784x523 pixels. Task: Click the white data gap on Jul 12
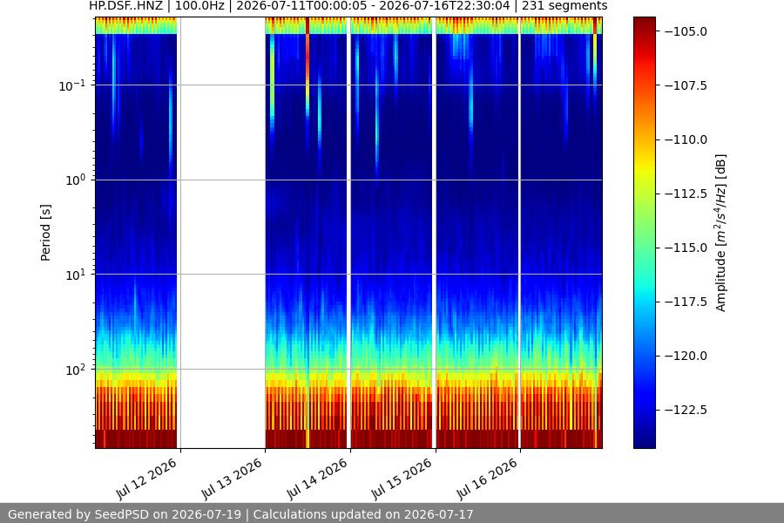(x=221, y=233)
